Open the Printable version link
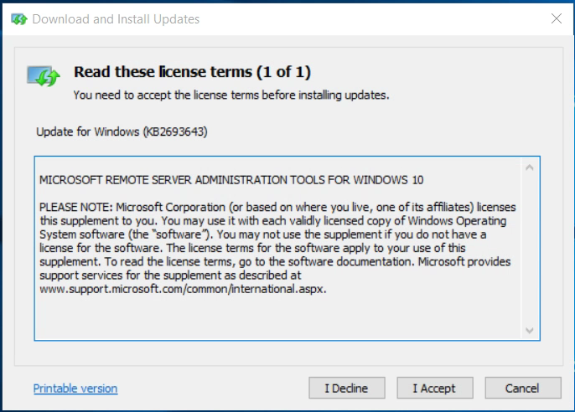The height and width of the screenshot is (412, 575). click(75, 389)
